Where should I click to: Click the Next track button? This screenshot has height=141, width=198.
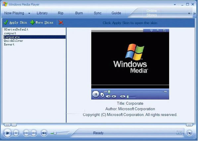[33, 133]
